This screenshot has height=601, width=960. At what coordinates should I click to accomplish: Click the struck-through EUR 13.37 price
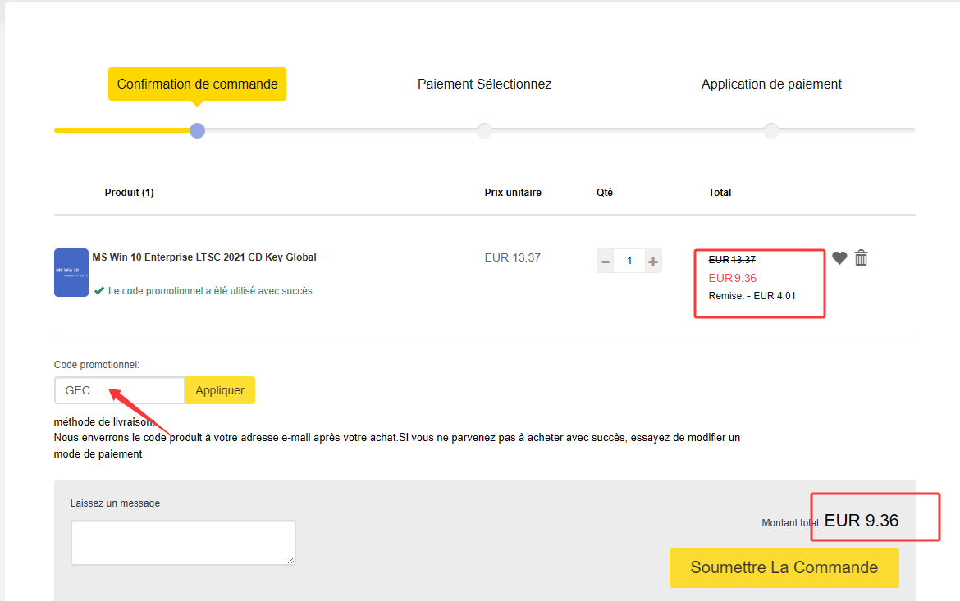click(732, 259)
